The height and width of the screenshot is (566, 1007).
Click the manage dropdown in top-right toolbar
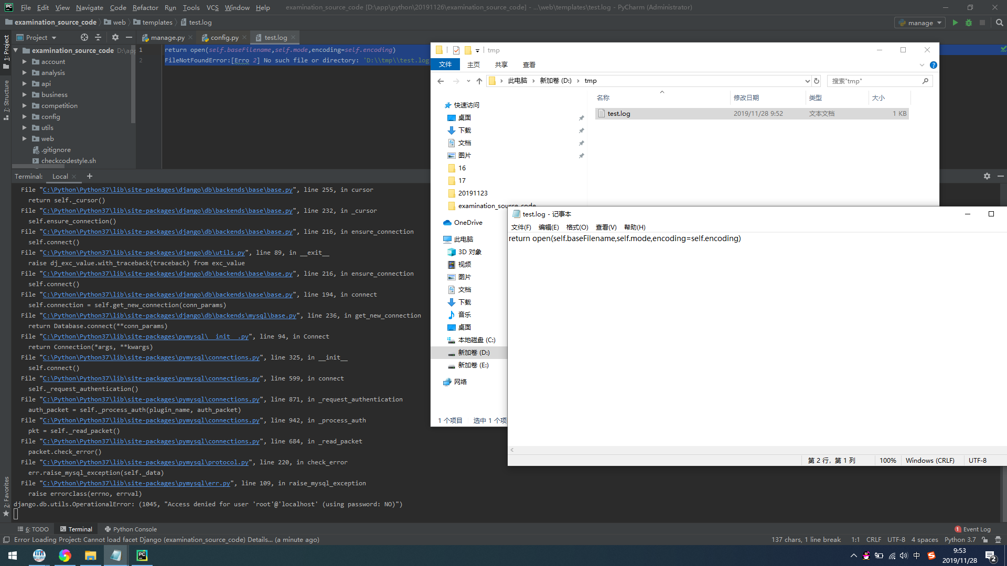tap(917, 23)
